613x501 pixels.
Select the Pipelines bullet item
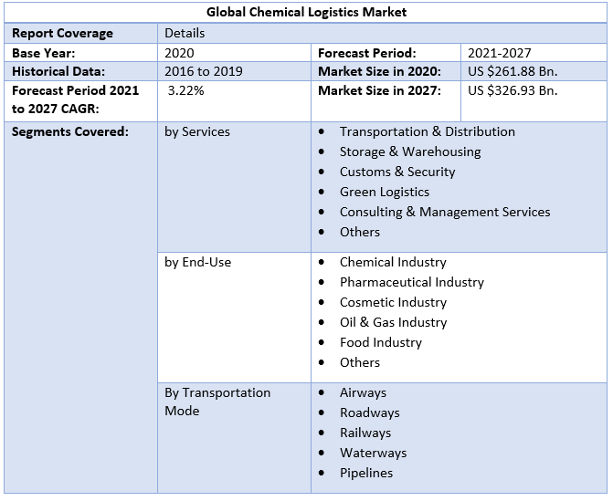366,473
